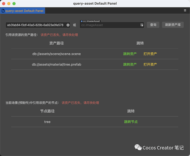
Task: Click the 当前场景(预制件)中引用该资产的节点 label
Action: 32,103
